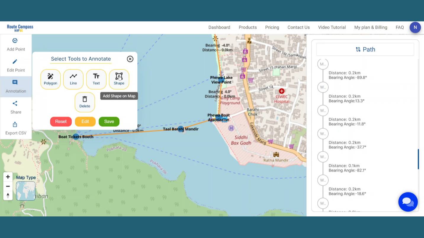Open Contact Us in the navigation bar

(298, 27)
